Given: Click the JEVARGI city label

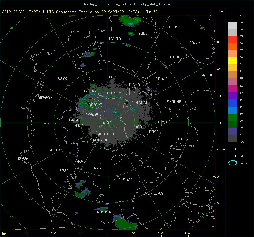Looking at the screenshot, I should 174,27.
